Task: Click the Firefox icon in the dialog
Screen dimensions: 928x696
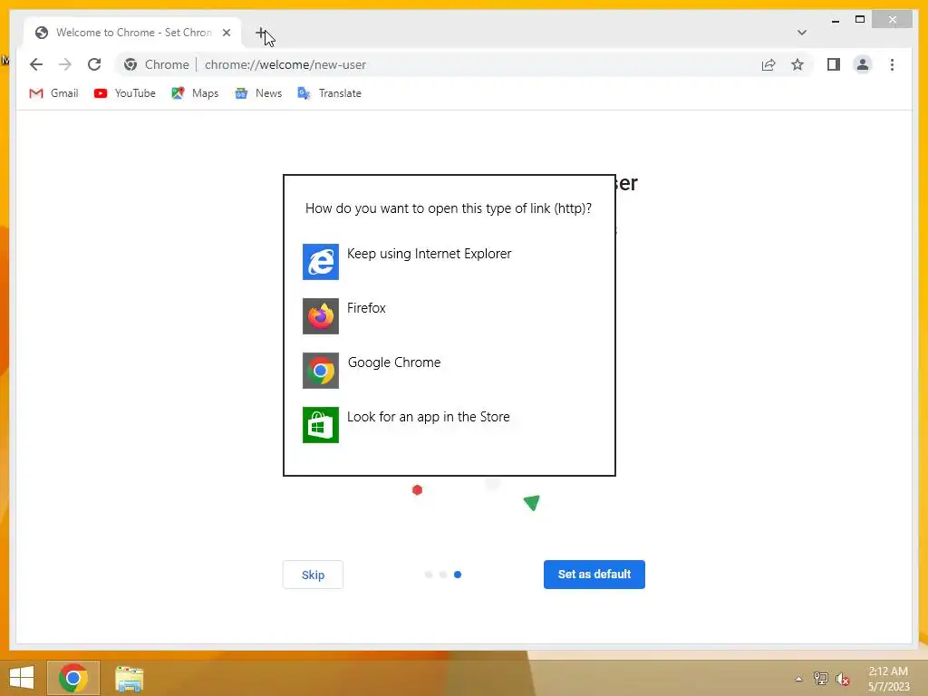Action: pyautogui.click(x=321, y=316)
